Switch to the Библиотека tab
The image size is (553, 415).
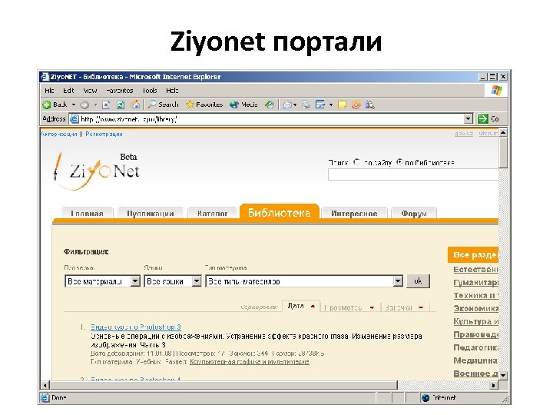pyautogui.click(x=280, y=212)
